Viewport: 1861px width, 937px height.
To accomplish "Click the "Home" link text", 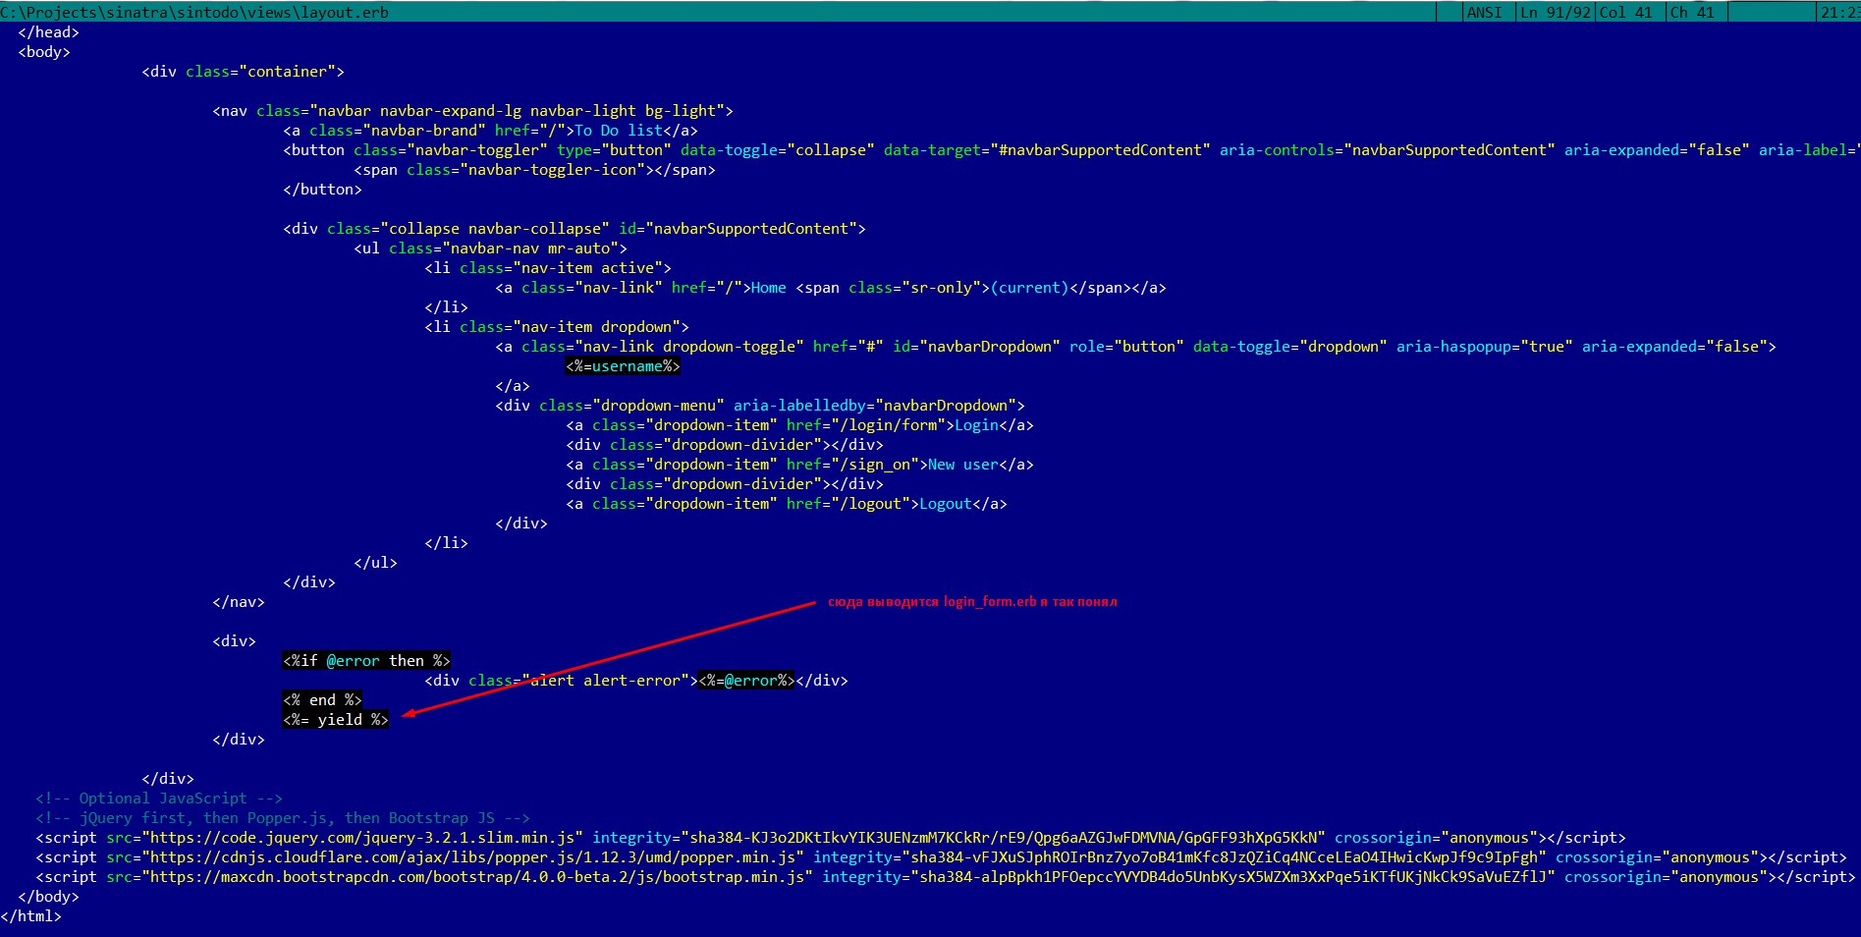I will coord(769,288).
